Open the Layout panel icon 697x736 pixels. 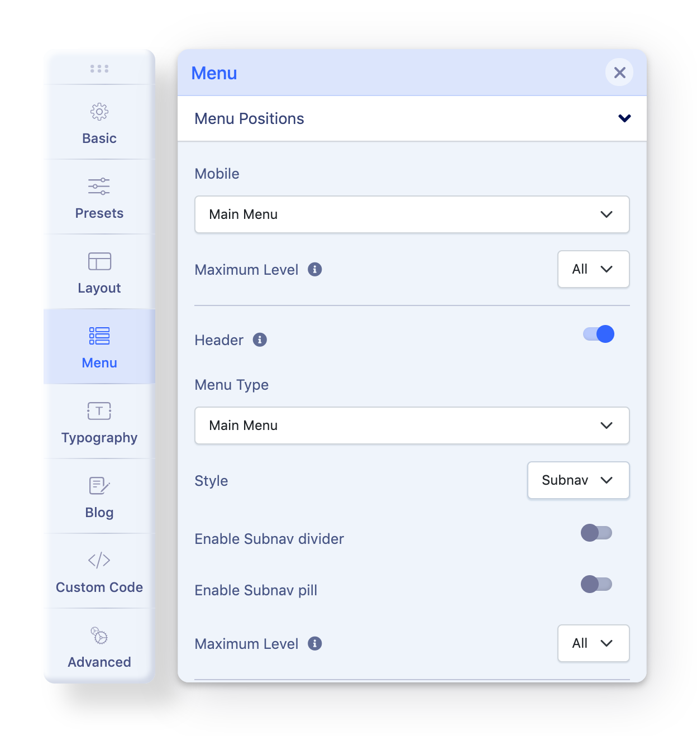(99, 261)
